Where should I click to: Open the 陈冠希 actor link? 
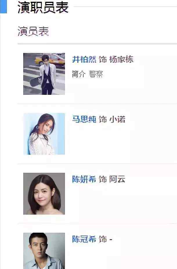point(84,239)
